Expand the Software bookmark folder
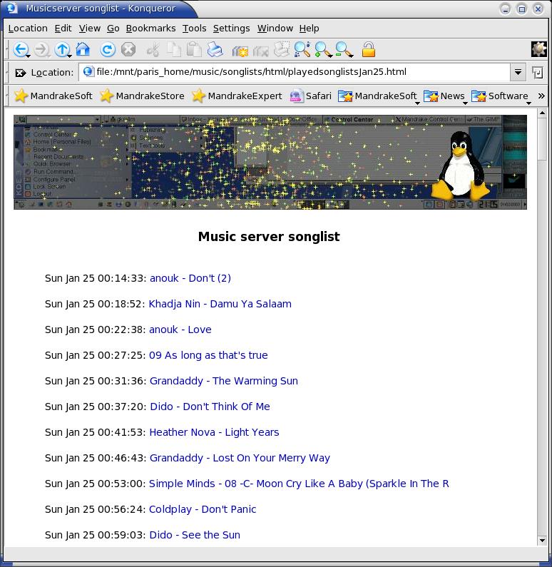The width and height of the screenshot is (552, 567). click(501, 96)
